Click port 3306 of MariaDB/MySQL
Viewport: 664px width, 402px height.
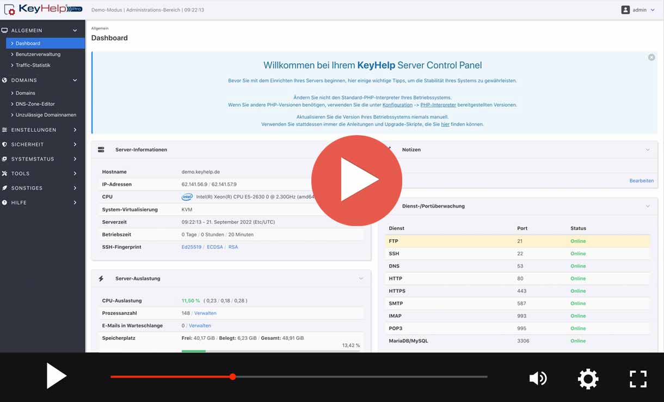point(522,341)
